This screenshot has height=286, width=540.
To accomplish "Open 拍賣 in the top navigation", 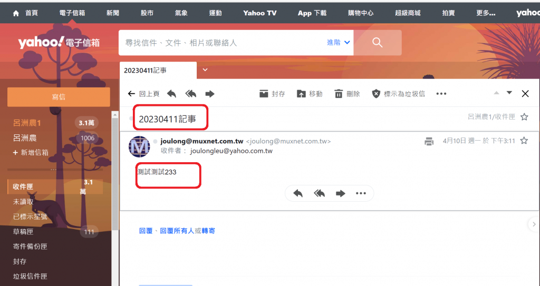I will point(448,13).
